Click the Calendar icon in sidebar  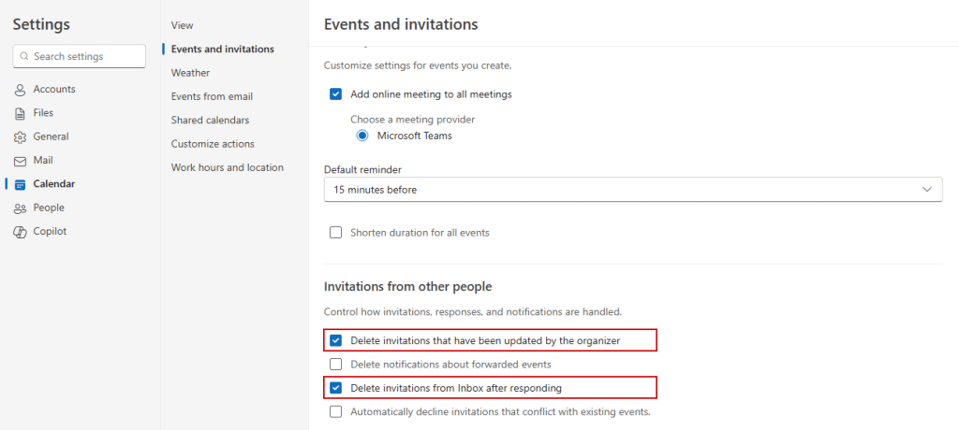click(20, 184)
